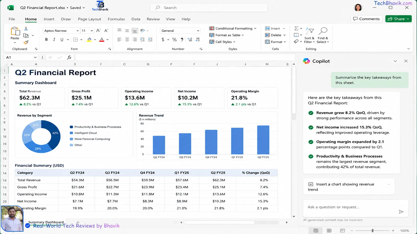Switch to Page Layout view icon
The width and height of the screenshot is (417, 234).
pos(329,231)
